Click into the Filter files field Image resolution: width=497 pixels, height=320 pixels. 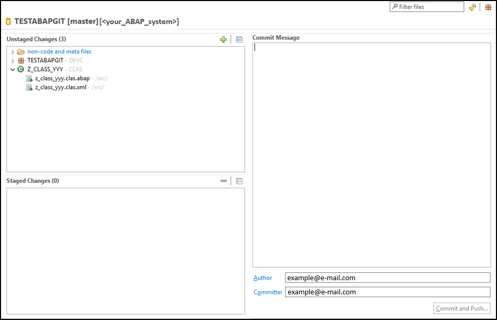click(427, 7)
